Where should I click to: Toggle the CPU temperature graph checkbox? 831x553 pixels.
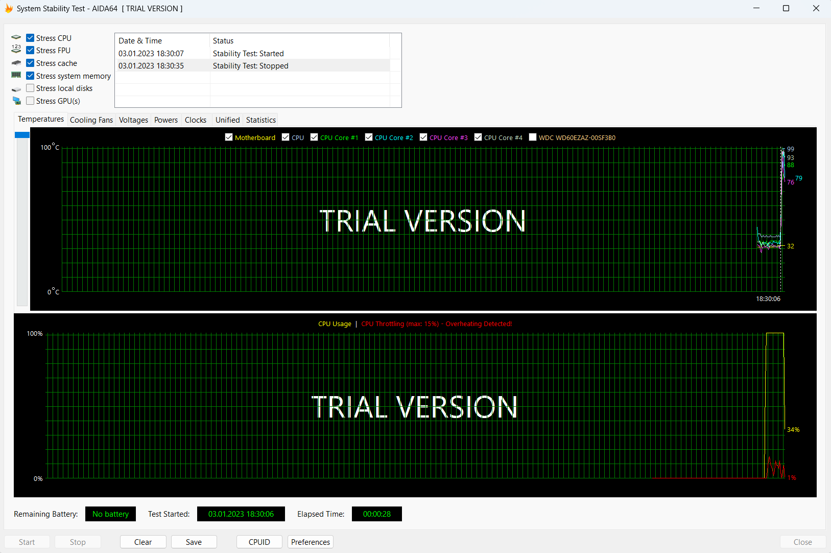click(286, 137)
